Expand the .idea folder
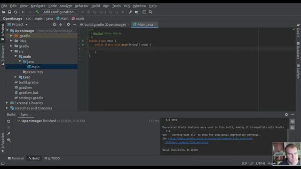The height and width of the screenshot is (169, 301). click(11, 41)
